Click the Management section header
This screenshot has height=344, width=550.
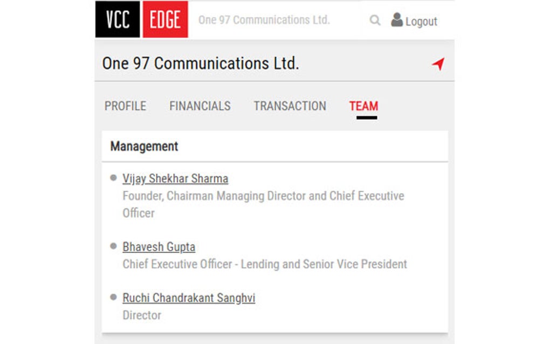point(144,146)
